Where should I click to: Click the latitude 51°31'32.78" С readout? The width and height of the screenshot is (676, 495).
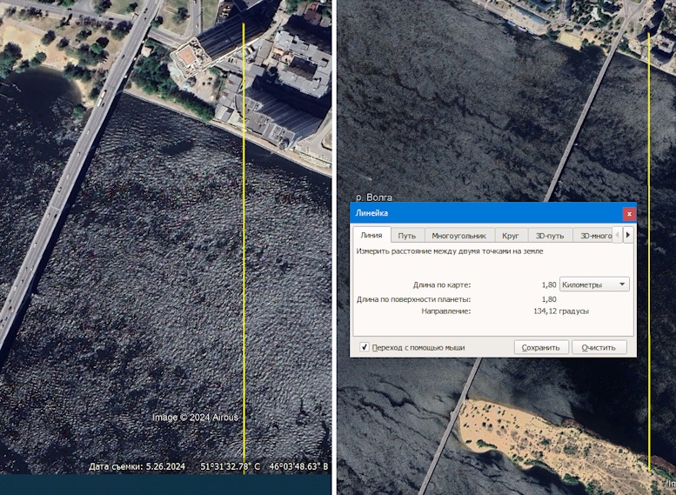[231, 466]
